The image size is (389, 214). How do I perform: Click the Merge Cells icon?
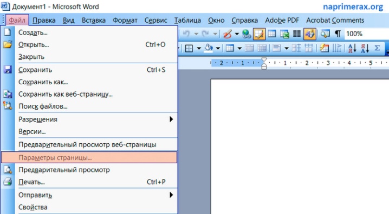[249, 48]
